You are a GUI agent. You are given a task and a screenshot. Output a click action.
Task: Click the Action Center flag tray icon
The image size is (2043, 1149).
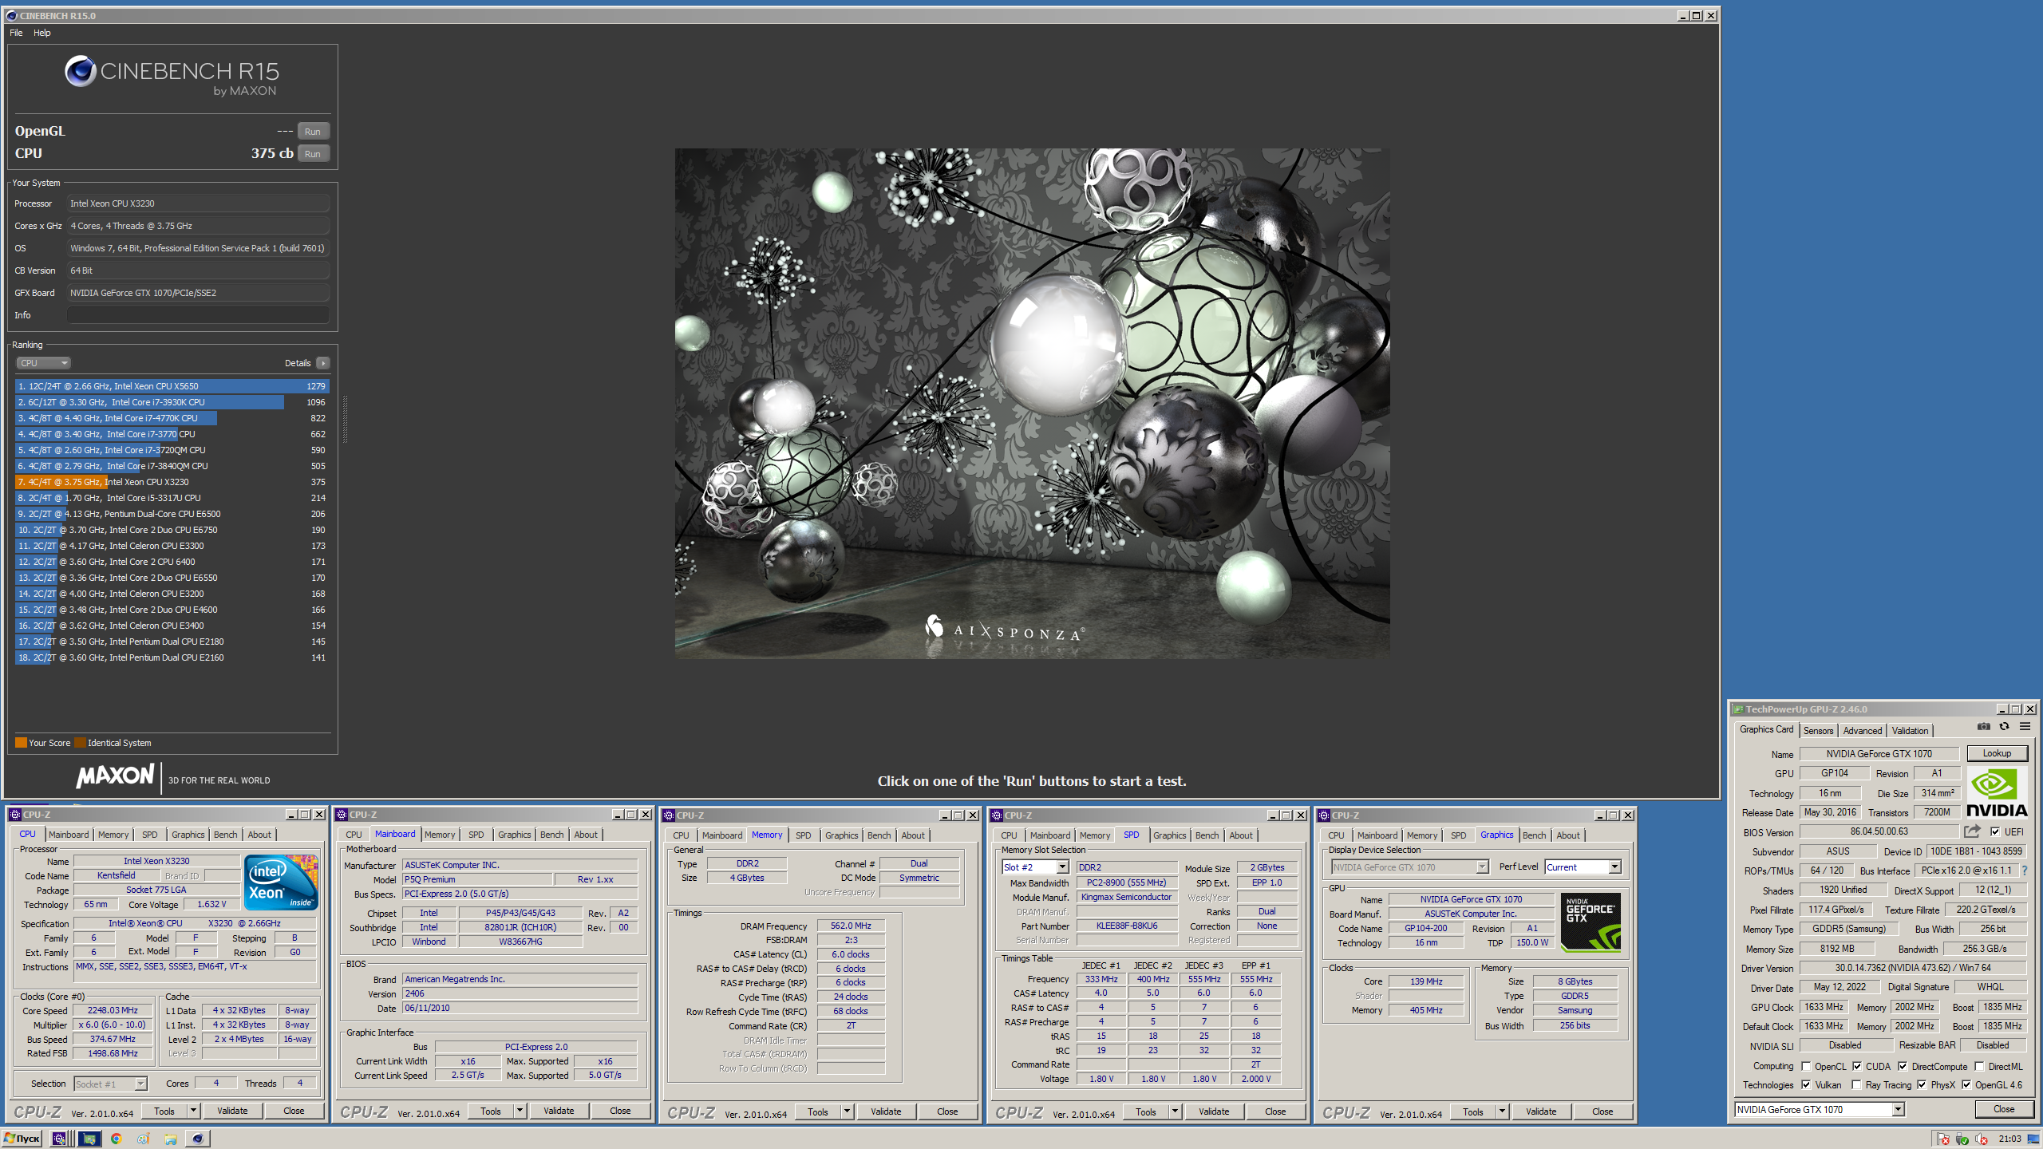(1943, 1139)
